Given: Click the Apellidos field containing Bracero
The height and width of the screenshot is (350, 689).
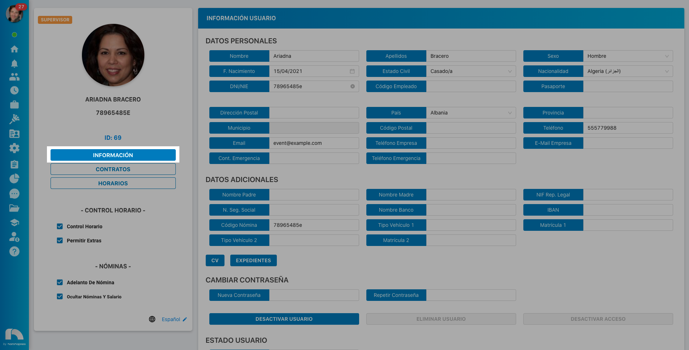Looking at the screenshot, I should pos(471,56).
